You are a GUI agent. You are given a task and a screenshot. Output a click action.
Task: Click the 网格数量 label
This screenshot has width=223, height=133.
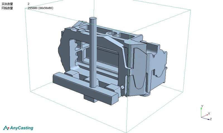point(7,8)
